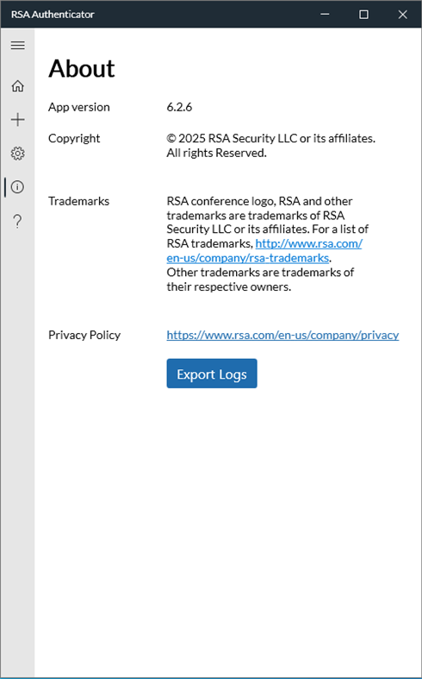Select the About info icon
The image size is (422, 679).
(x=18, y=187)
